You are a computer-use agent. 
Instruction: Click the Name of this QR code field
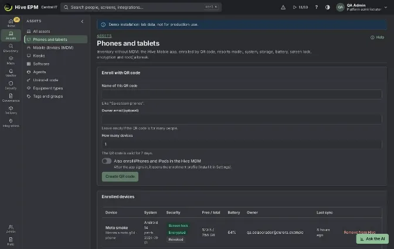(x=242, y=95)
